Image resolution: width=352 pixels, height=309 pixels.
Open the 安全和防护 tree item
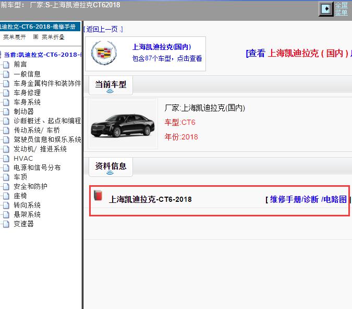(x=30, y=186)
